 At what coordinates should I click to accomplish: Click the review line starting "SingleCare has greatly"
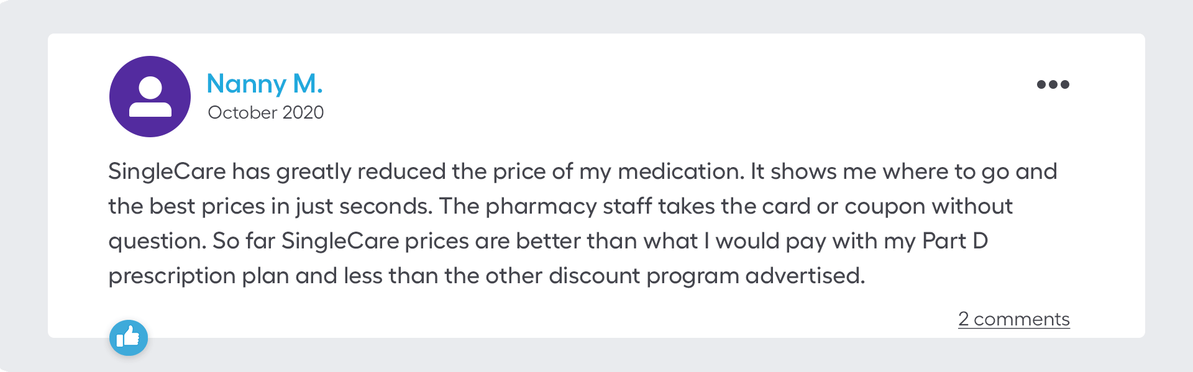tap(582, 171)
